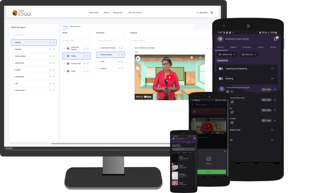Image resolution: width=320 pixels, height=193 pixels.
Task: Select the MATHEMATICS subject row
Action: point(34,77)
